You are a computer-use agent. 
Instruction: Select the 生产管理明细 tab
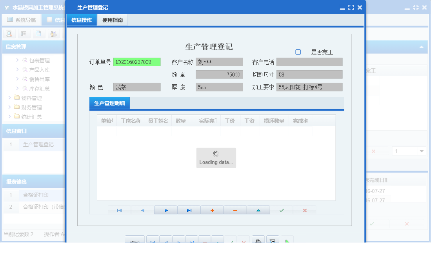point(110,103)
